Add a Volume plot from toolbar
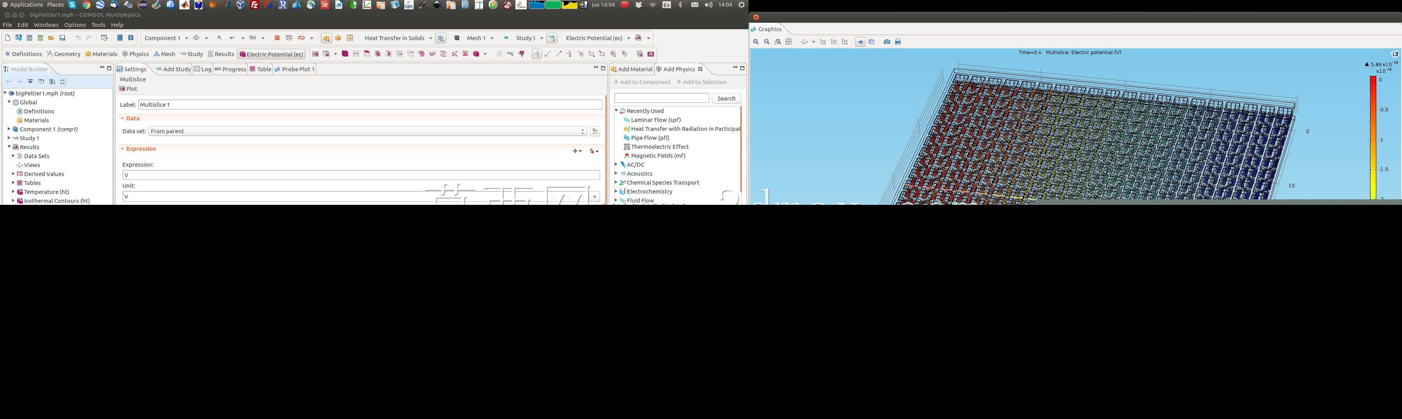The width and height of the screenshot is (1402, 419). point(345,54)
